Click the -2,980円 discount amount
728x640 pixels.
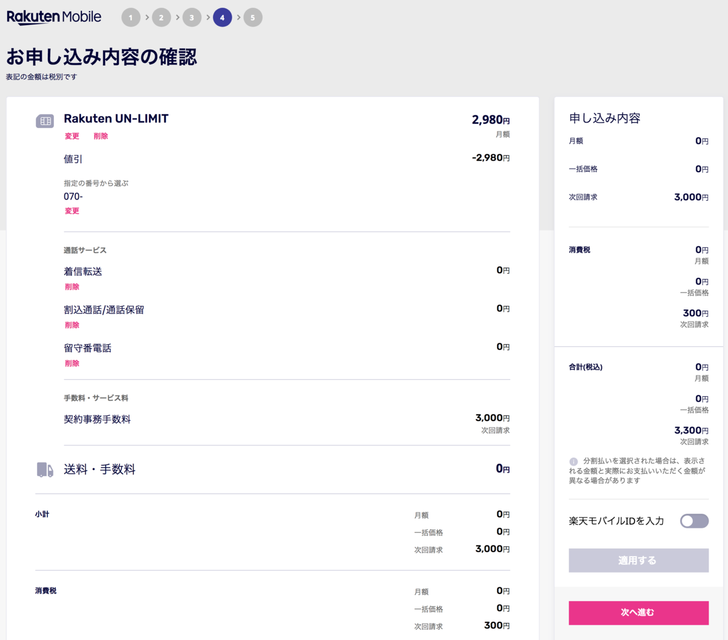point(491,158)
